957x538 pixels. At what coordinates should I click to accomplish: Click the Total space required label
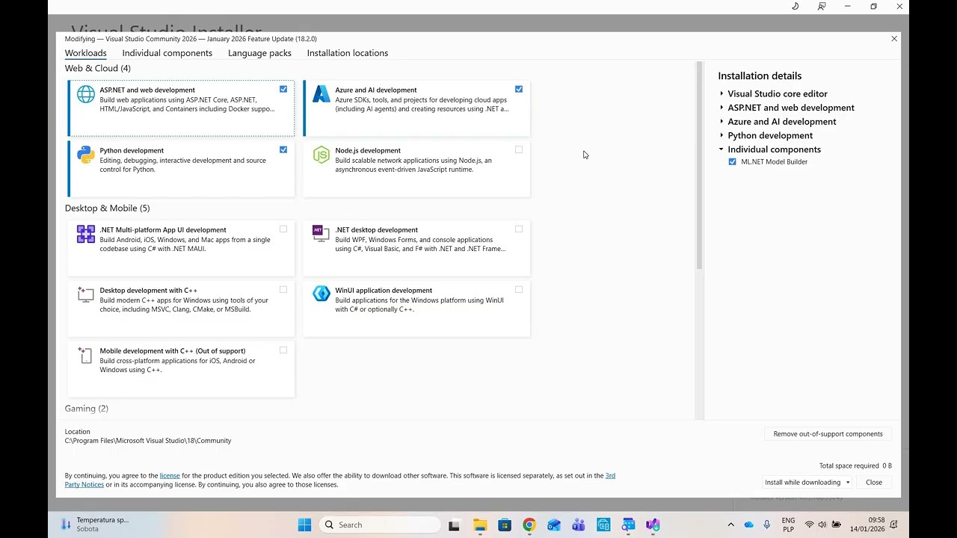849,466
